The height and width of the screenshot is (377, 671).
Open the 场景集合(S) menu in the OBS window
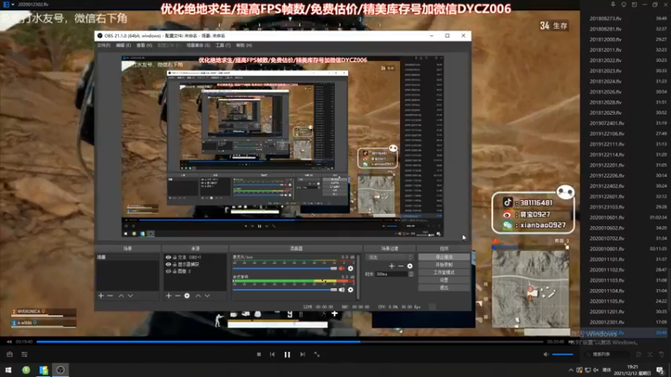[x=198, y=45]
